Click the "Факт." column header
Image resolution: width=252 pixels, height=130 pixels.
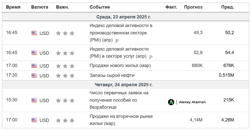point(171,7)
